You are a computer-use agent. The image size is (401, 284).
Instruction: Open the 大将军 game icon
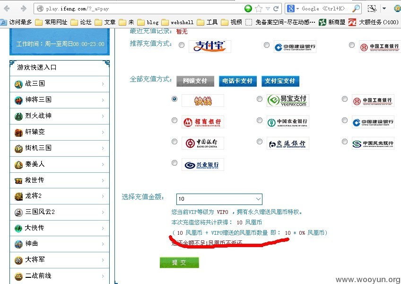(x=18, y=260)
